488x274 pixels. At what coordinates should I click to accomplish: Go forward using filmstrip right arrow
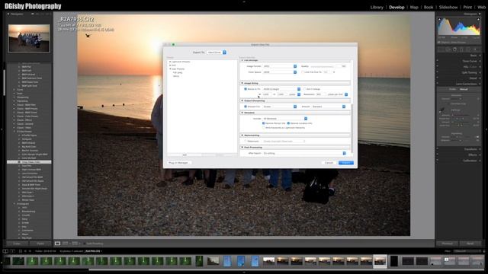pos(30,251)
